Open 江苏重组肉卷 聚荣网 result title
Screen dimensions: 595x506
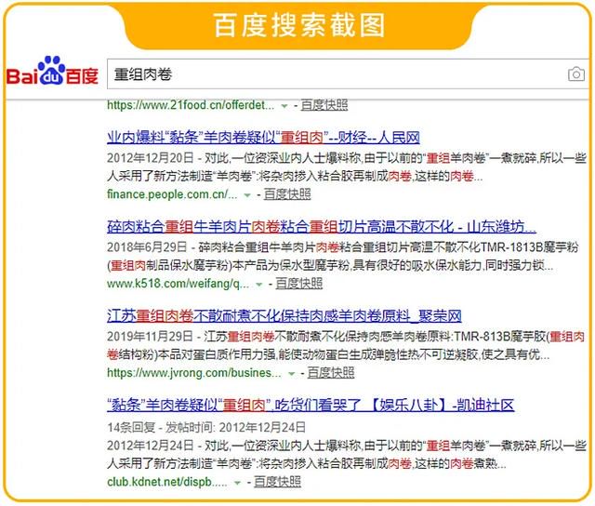coord(284,316)
